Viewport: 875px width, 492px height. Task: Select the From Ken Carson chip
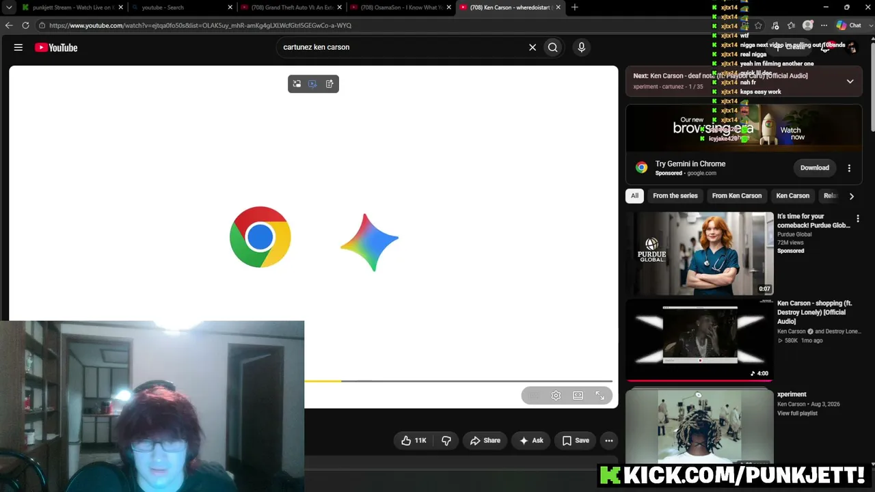(x=737, y=196)
